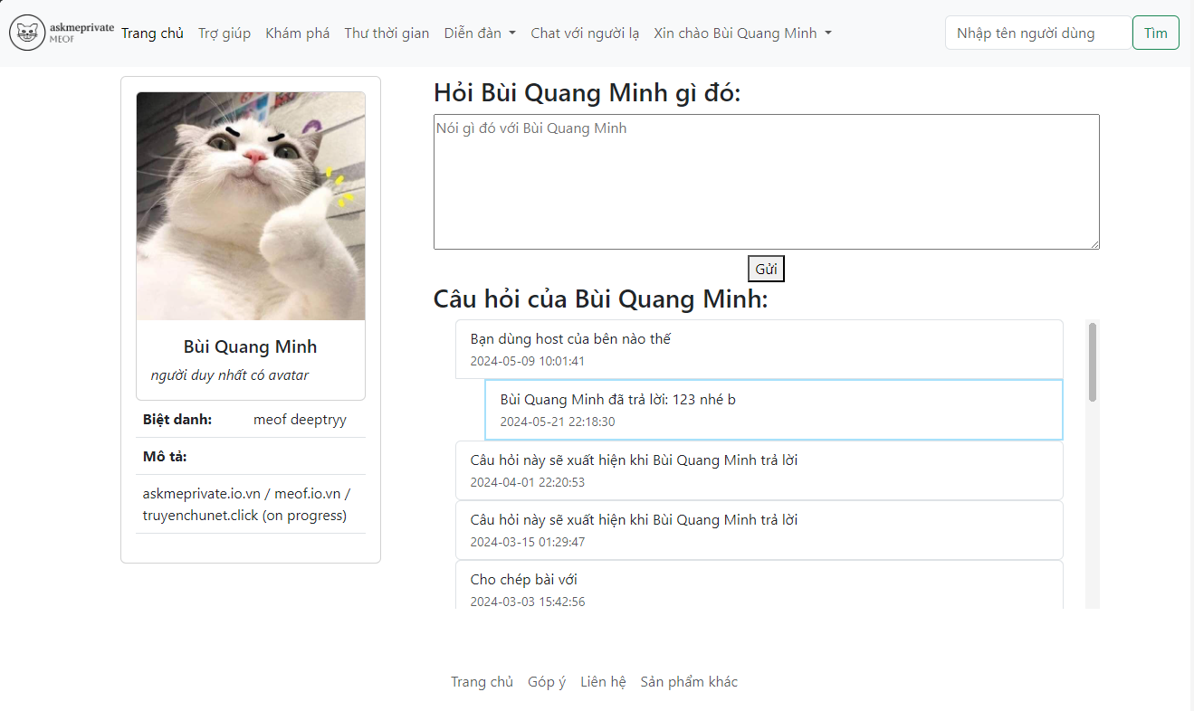
Task: Open the Trang chủ navbar link
Action: click(152, 33)
